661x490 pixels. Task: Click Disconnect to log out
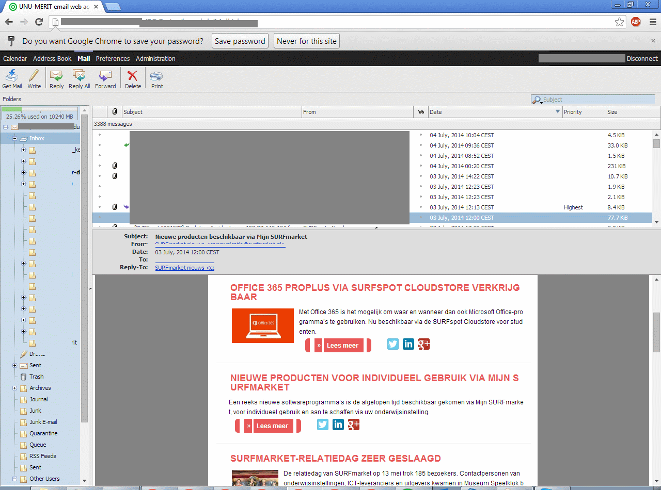[642, 59]
